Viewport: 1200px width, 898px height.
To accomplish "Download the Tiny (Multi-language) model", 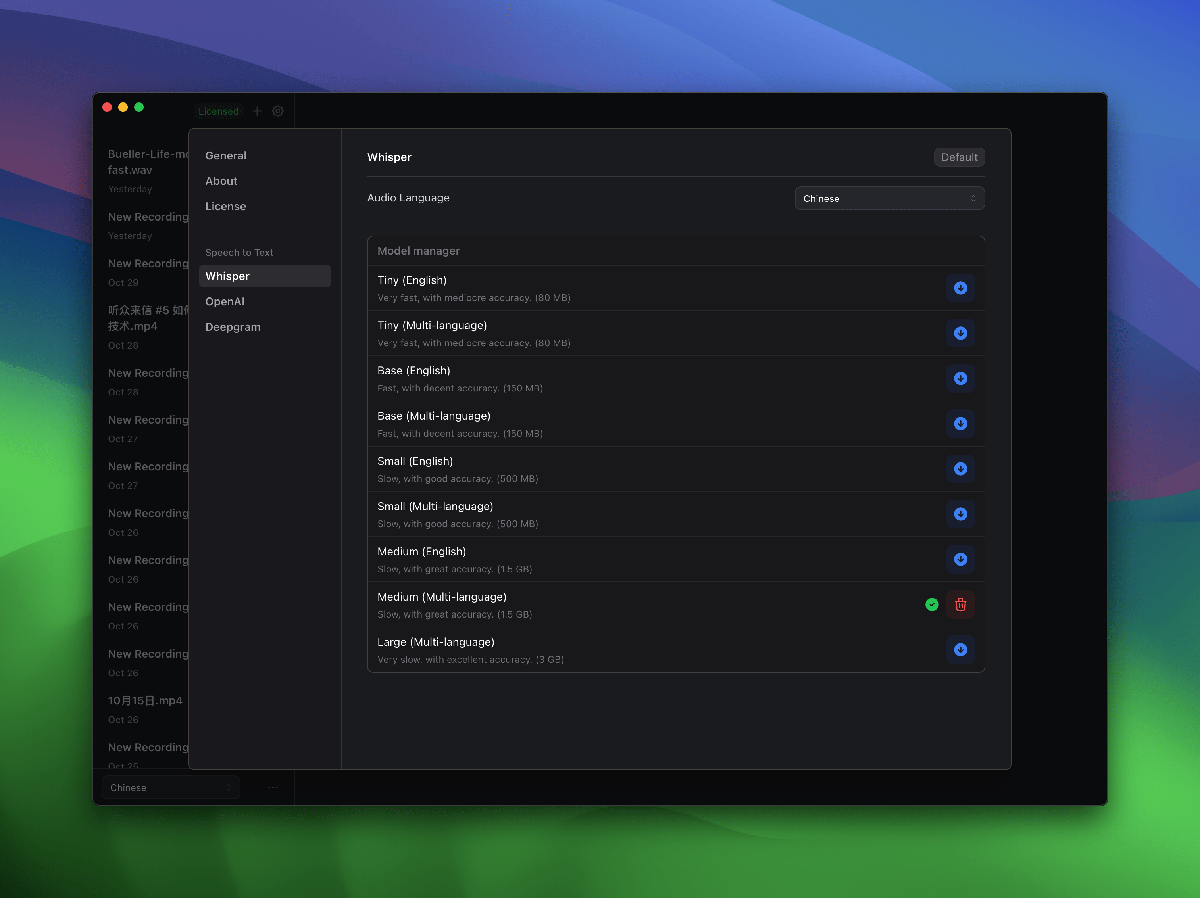I will click(x=960, y=333).
